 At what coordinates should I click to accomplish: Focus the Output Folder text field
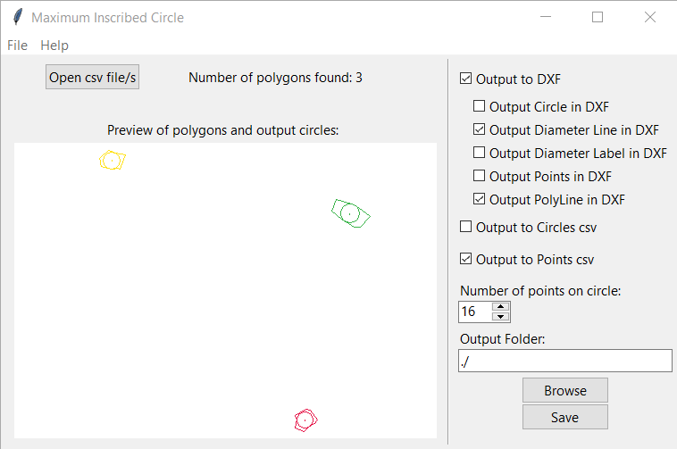coord(565,361)
